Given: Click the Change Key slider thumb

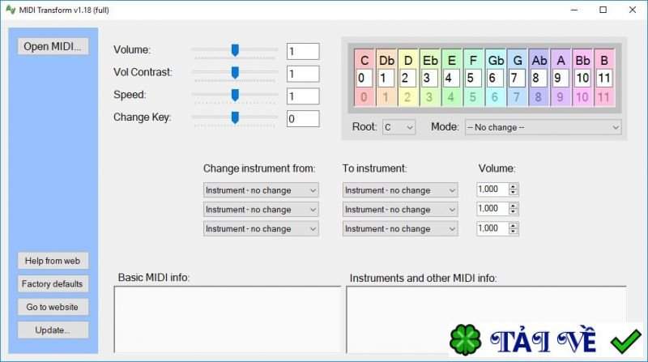Looking at the screenshot, I should click(x=235, y=117).
